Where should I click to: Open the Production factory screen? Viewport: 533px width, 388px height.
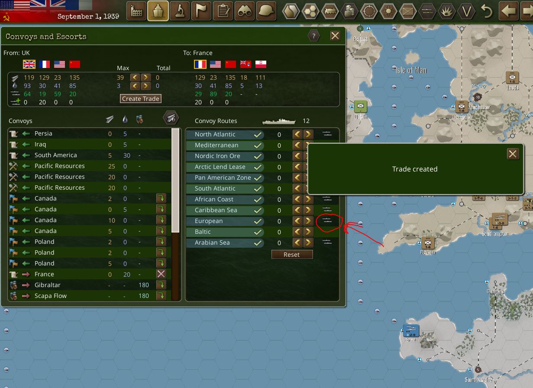(x=136, y=11)
